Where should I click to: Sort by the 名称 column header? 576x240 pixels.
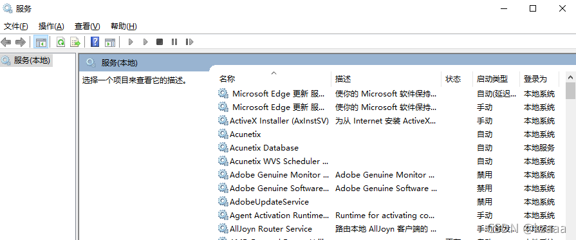tap(227, 78)
